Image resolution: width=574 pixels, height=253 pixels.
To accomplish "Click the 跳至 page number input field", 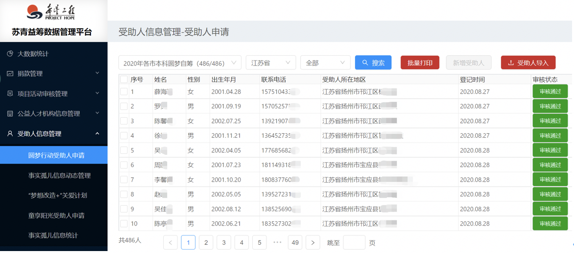I will (354, 242).
